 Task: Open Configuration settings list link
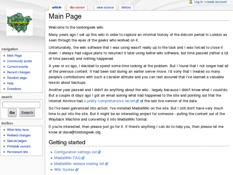coord(76,152)
